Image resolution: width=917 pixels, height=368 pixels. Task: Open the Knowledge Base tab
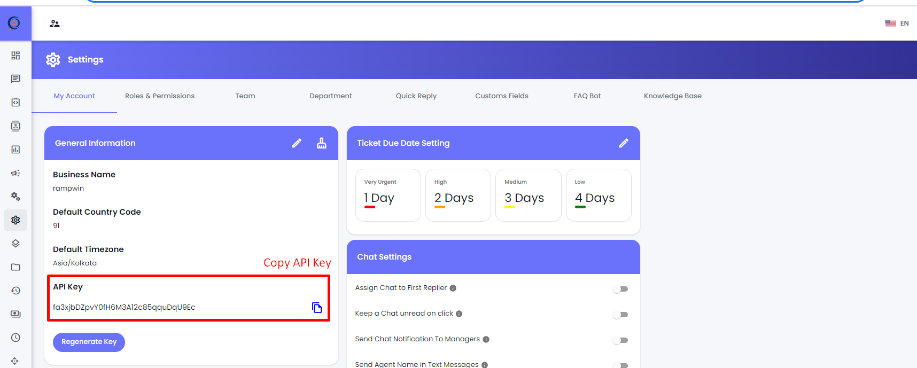pos(672,96)
